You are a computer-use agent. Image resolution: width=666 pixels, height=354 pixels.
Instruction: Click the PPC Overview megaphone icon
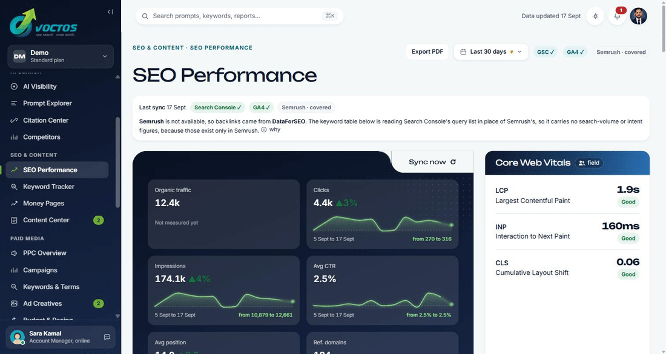click(x=14, y=253)
